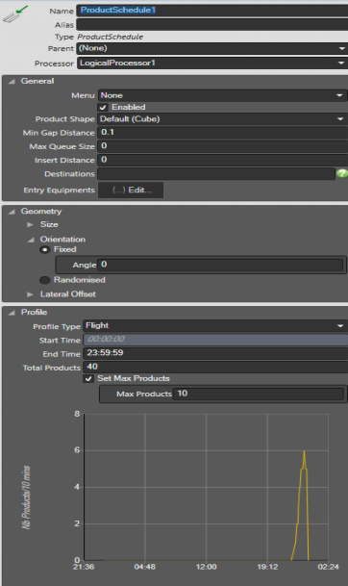Click the Entry Equipments Edit button
Viewport: 348px width, 586px height.
click(x=131, y=190)
